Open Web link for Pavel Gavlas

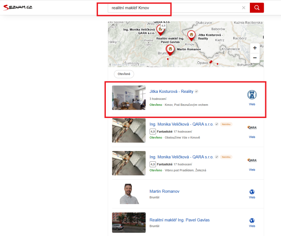point(252,226)
